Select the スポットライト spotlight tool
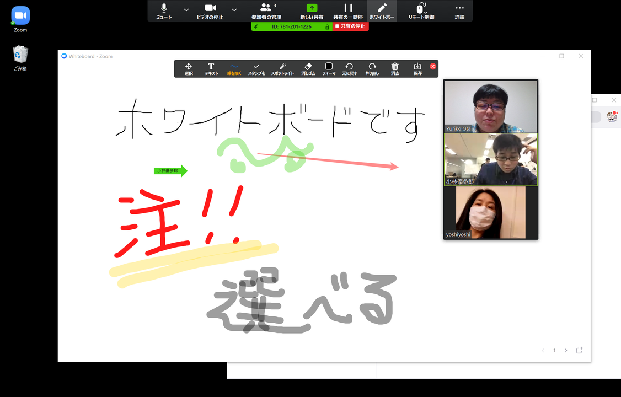The width and height of the screenshot is (621, 397). [x=282, y=69]
